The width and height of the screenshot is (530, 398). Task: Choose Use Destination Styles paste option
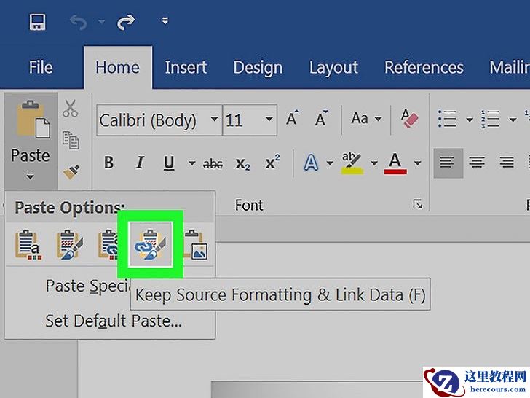coord(28,245)
